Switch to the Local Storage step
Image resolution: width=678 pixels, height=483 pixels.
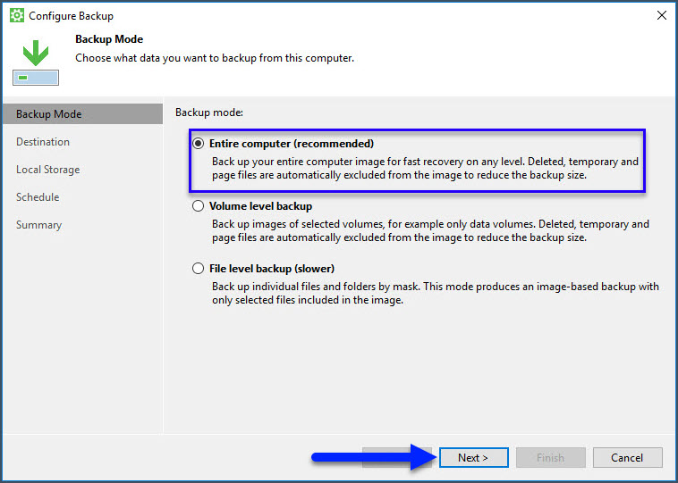(48, 170)
